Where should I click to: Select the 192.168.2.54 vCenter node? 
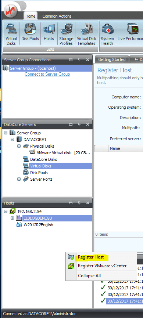coord(29,211)
